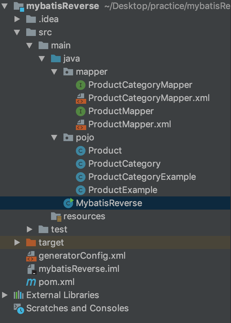Expand the target folder arrow
The height and width of the screenshot is (323, 231).
(x=17, y=242)
